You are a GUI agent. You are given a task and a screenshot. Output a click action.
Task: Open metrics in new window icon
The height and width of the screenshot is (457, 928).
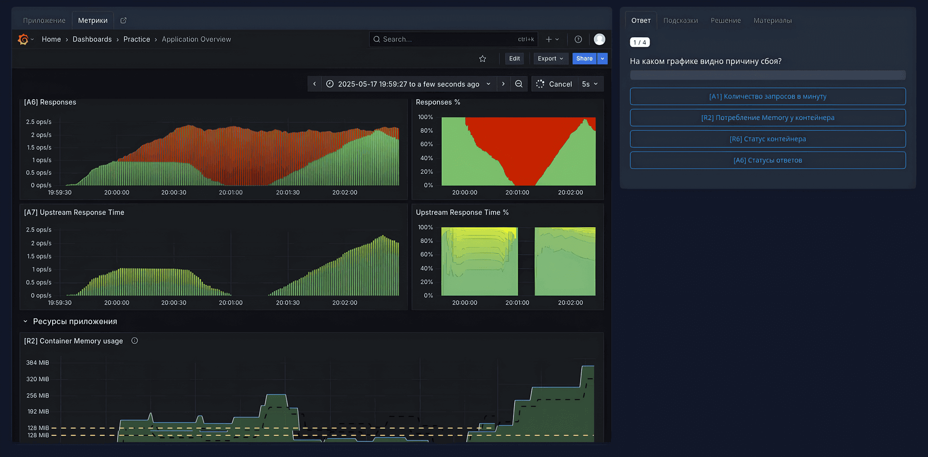tap(123, 20)
